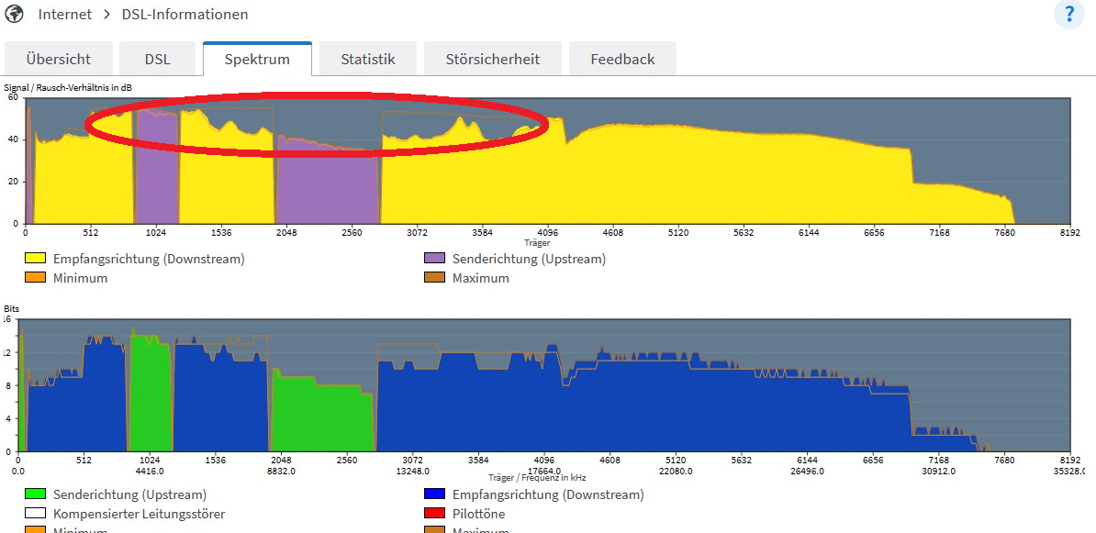Click carrier value 2048 on SNR axis
1096x533 pixels.
(x=286, y=233)
